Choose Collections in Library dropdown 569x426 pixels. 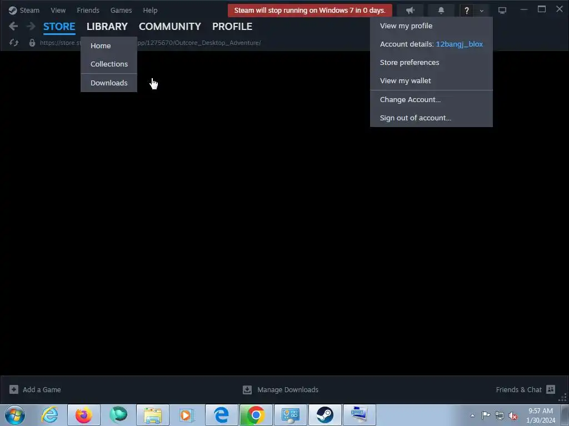tap(109, 64)
